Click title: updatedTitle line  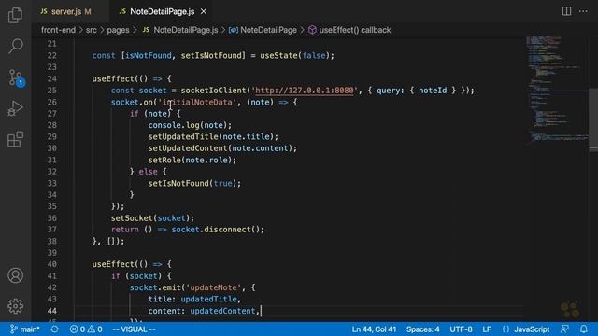click(194, 299)
